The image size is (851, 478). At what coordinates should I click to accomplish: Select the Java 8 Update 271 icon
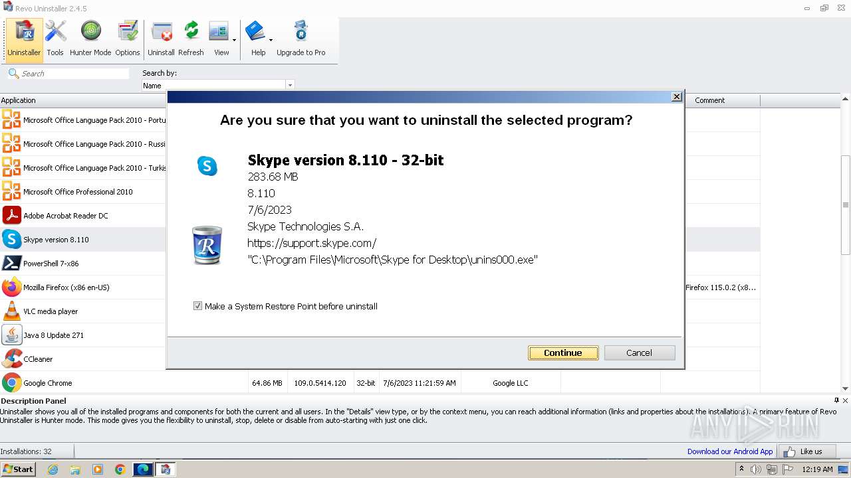(11, 335)
